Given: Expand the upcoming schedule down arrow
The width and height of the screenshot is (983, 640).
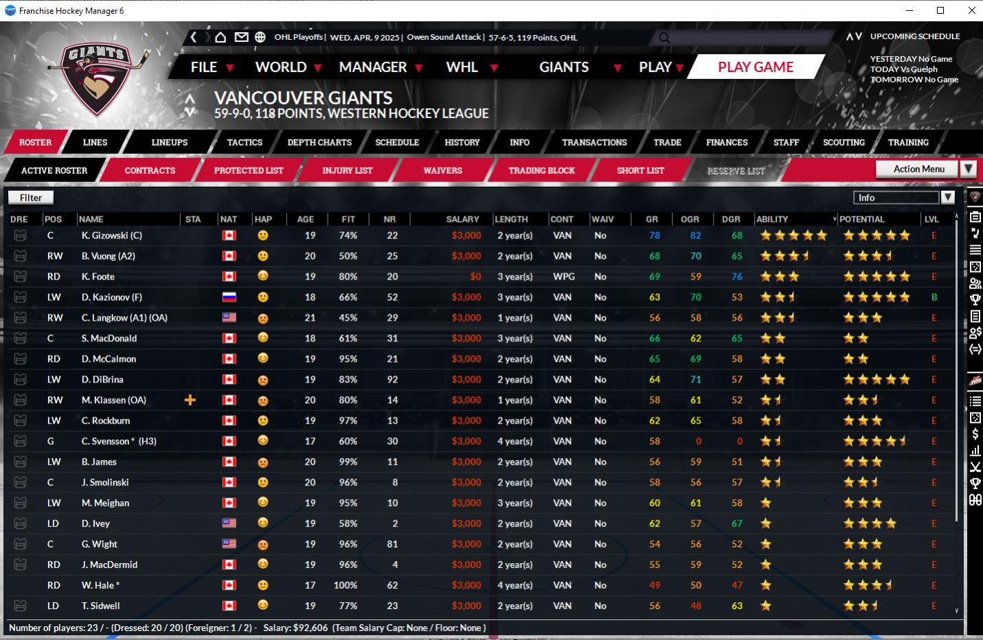Looking at the screenshot, I should point(858,36).
